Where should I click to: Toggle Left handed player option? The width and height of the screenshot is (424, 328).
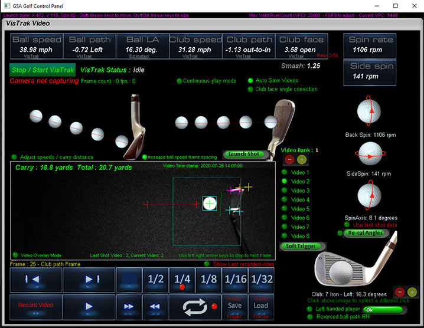(x=309, y=309)
